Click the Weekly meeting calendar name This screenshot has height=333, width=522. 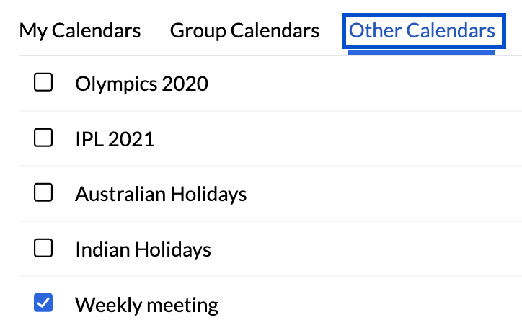pyautogui.click(x=146, y=304)
